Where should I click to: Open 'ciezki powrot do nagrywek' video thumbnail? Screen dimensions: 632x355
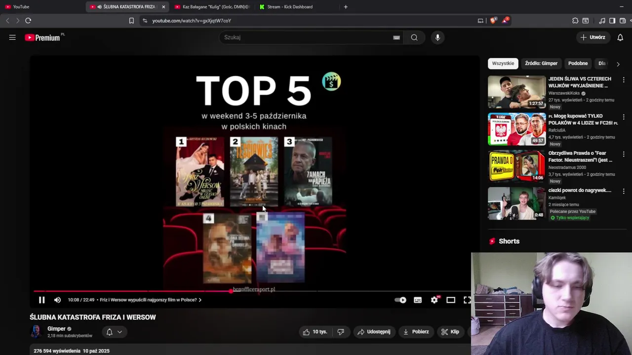[516, 203]
